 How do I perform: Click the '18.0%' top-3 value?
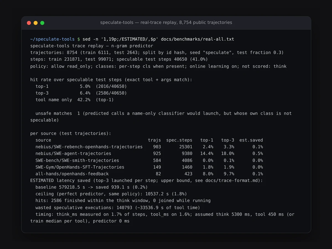click(227, 154)
